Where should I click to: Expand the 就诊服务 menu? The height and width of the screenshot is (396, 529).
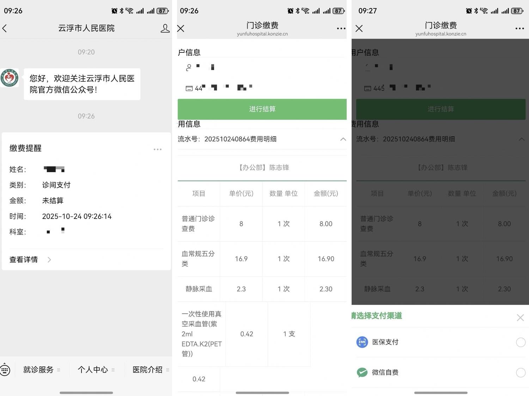41,370
